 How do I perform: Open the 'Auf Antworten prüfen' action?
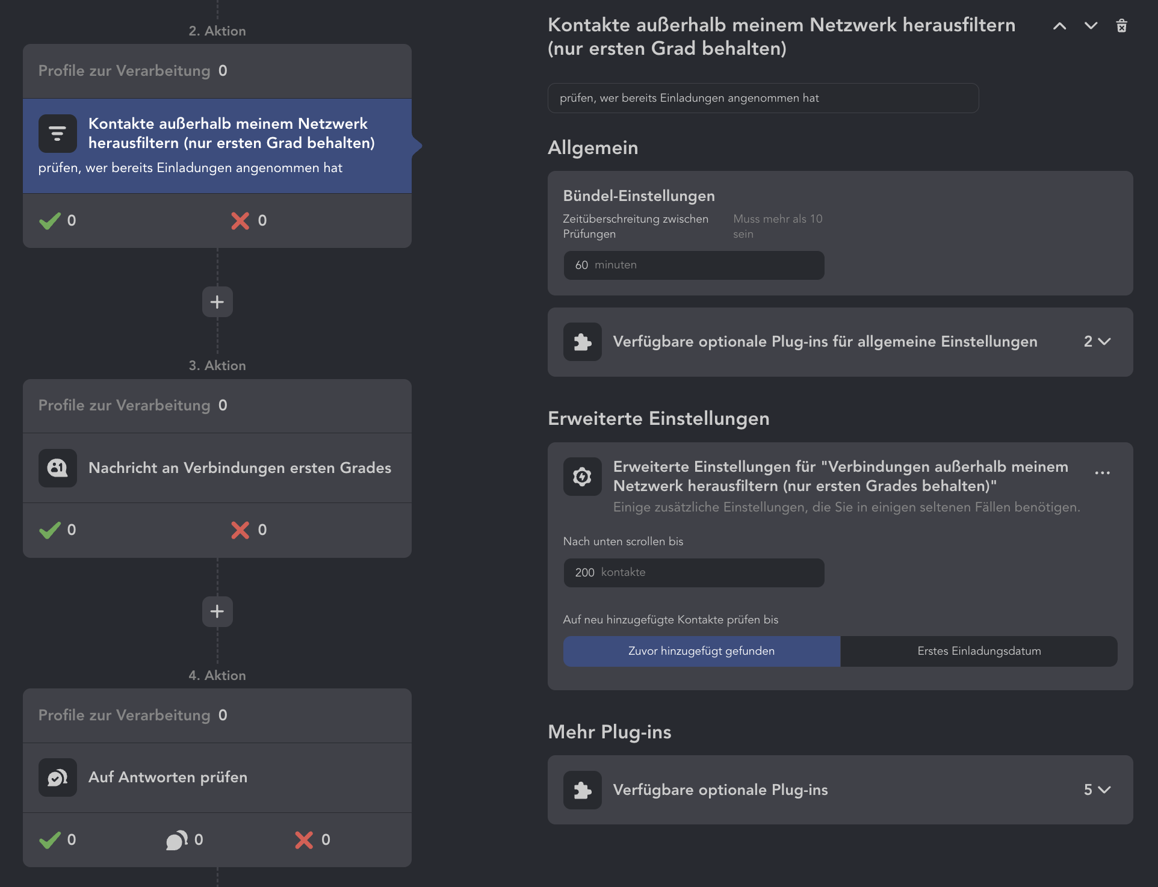point(168,777)
